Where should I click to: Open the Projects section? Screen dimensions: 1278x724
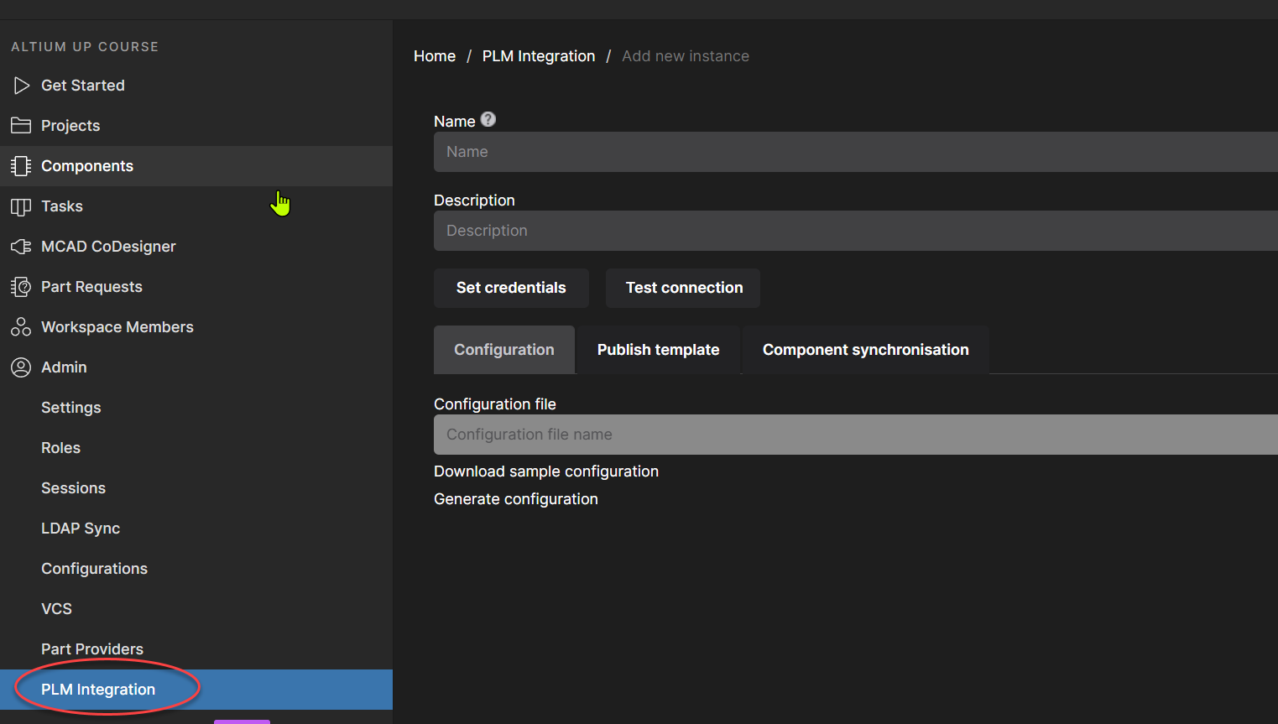[196, 126]
